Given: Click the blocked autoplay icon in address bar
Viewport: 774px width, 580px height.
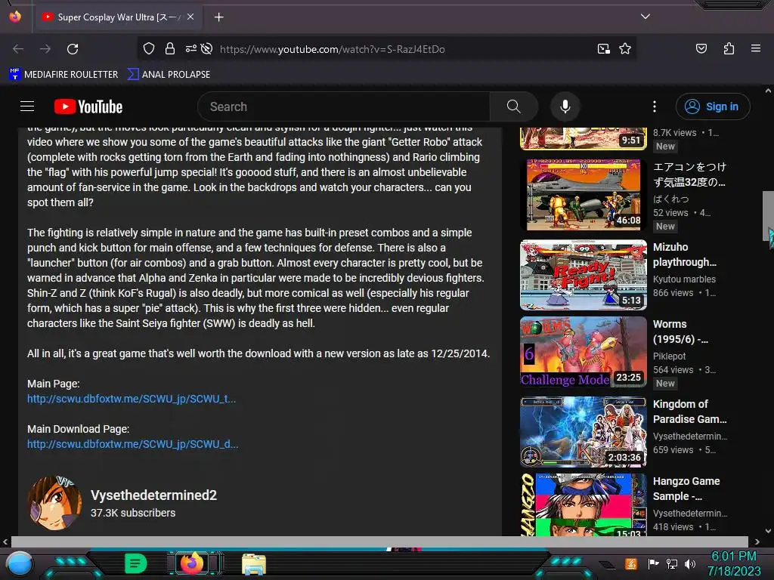Looking at the screenshot, I should tap(207, 48).
